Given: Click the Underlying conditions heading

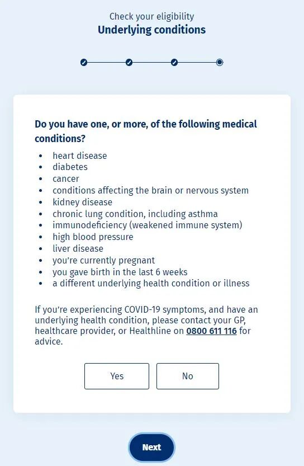Looking at the screenshot, I should click(x=151, y=30).
